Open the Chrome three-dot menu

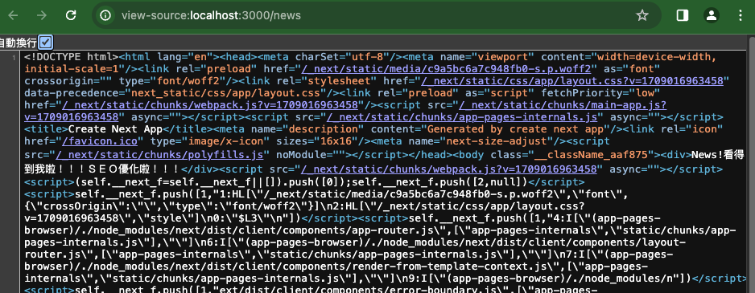click(x=741, y=15)
